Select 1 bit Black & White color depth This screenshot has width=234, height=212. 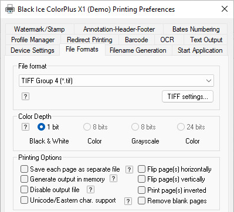tap(41, 127)
